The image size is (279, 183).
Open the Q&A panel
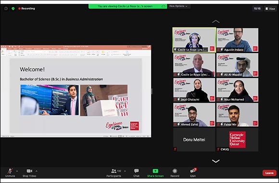click(x=193, y=173)
